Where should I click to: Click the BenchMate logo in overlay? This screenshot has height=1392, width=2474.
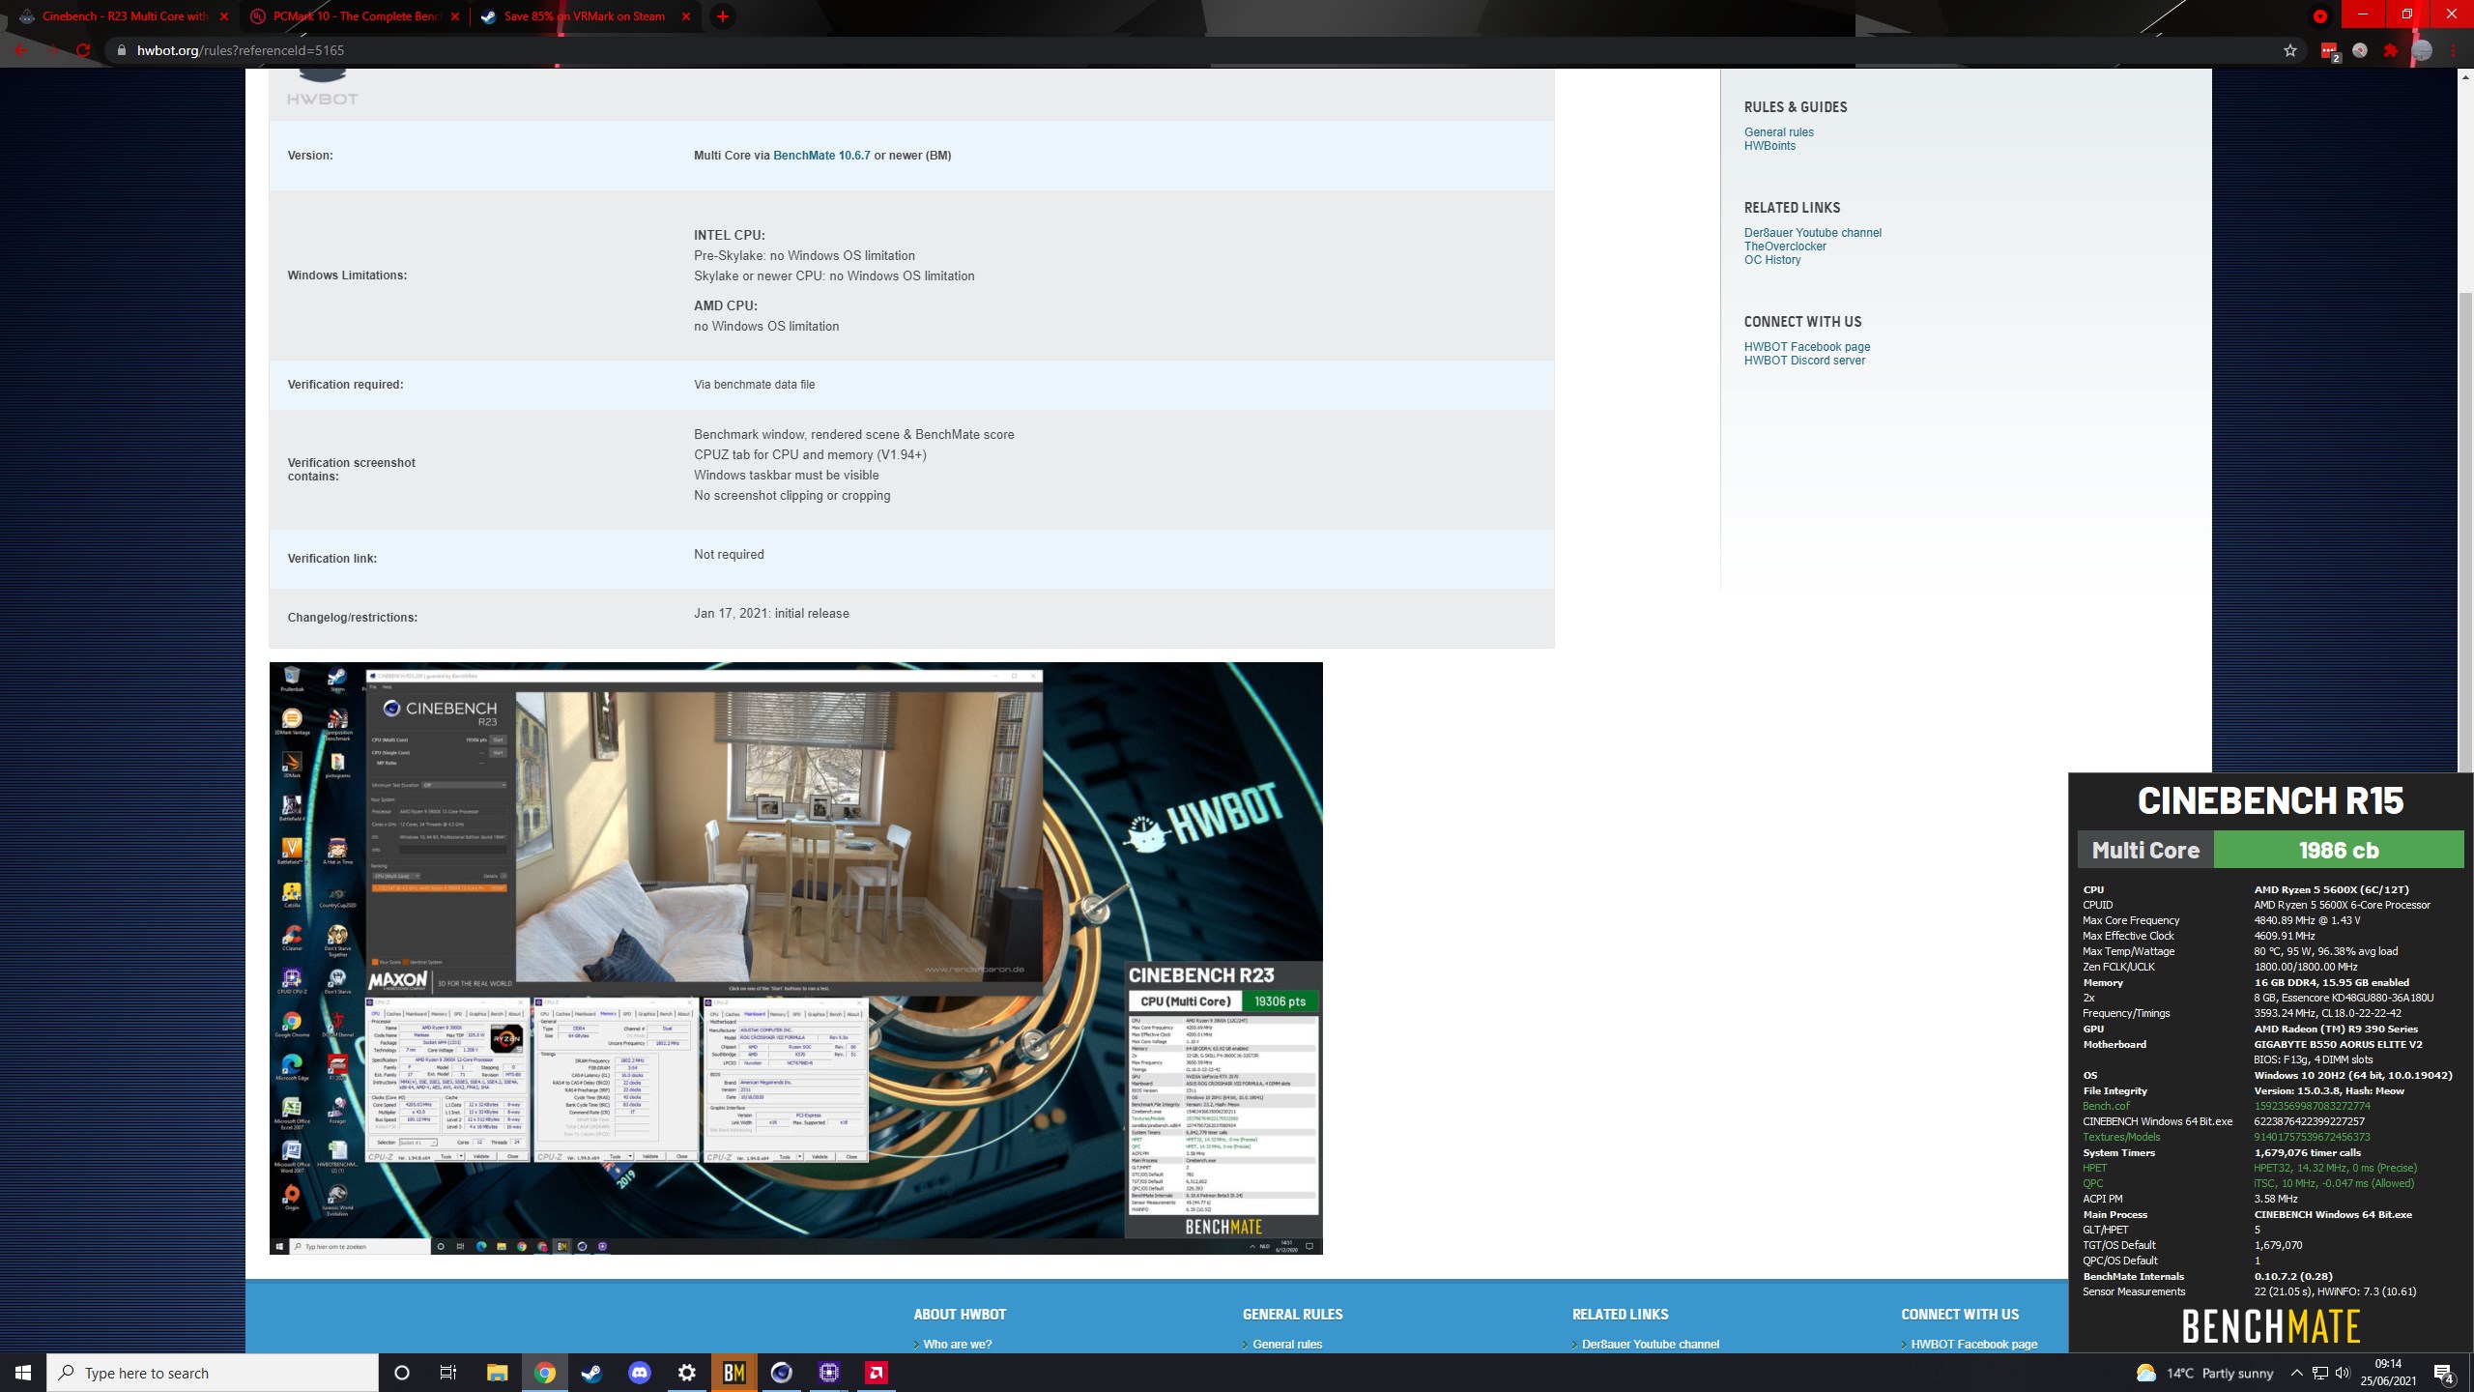(2270, 1326)
